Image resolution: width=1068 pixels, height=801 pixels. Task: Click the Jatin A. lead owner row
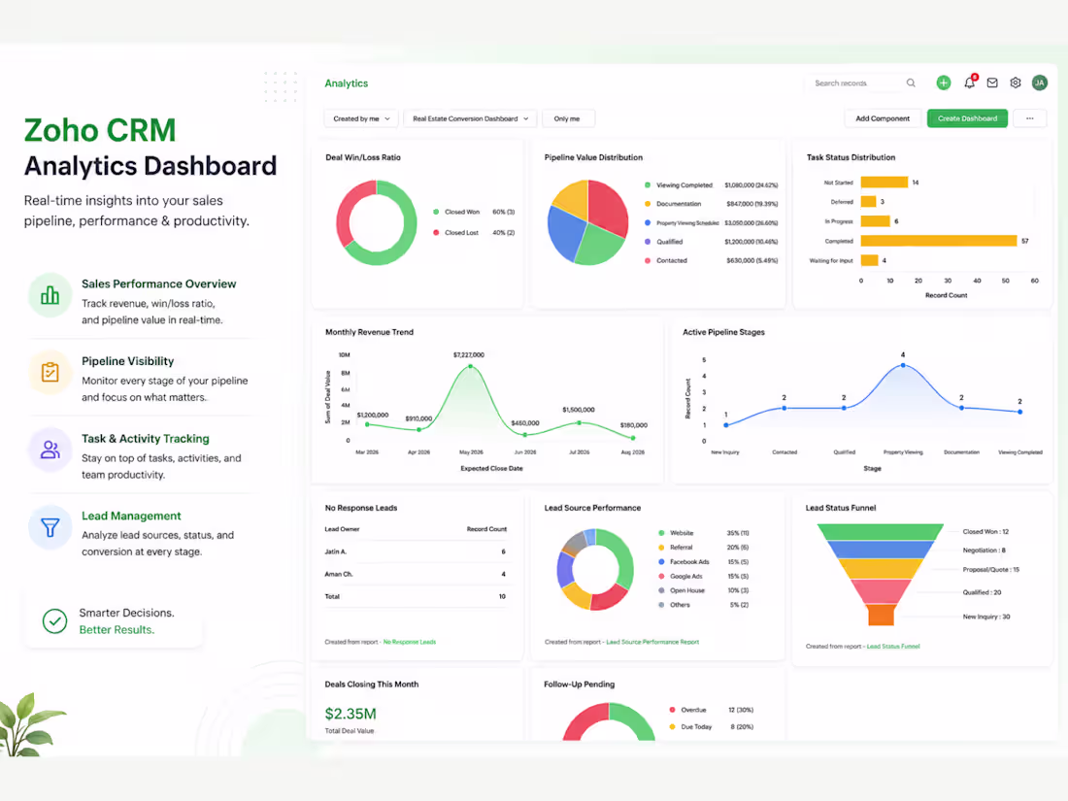coord(416,551)
